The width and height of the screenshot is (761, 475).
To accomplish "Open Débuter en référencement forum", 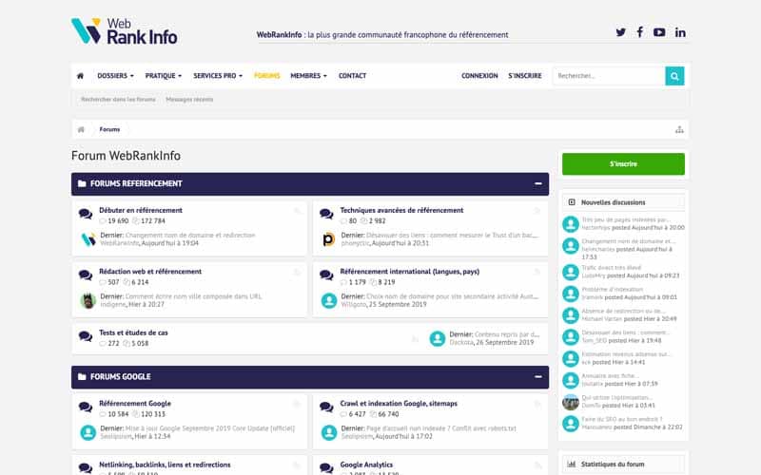I will (x=141, y=210).
